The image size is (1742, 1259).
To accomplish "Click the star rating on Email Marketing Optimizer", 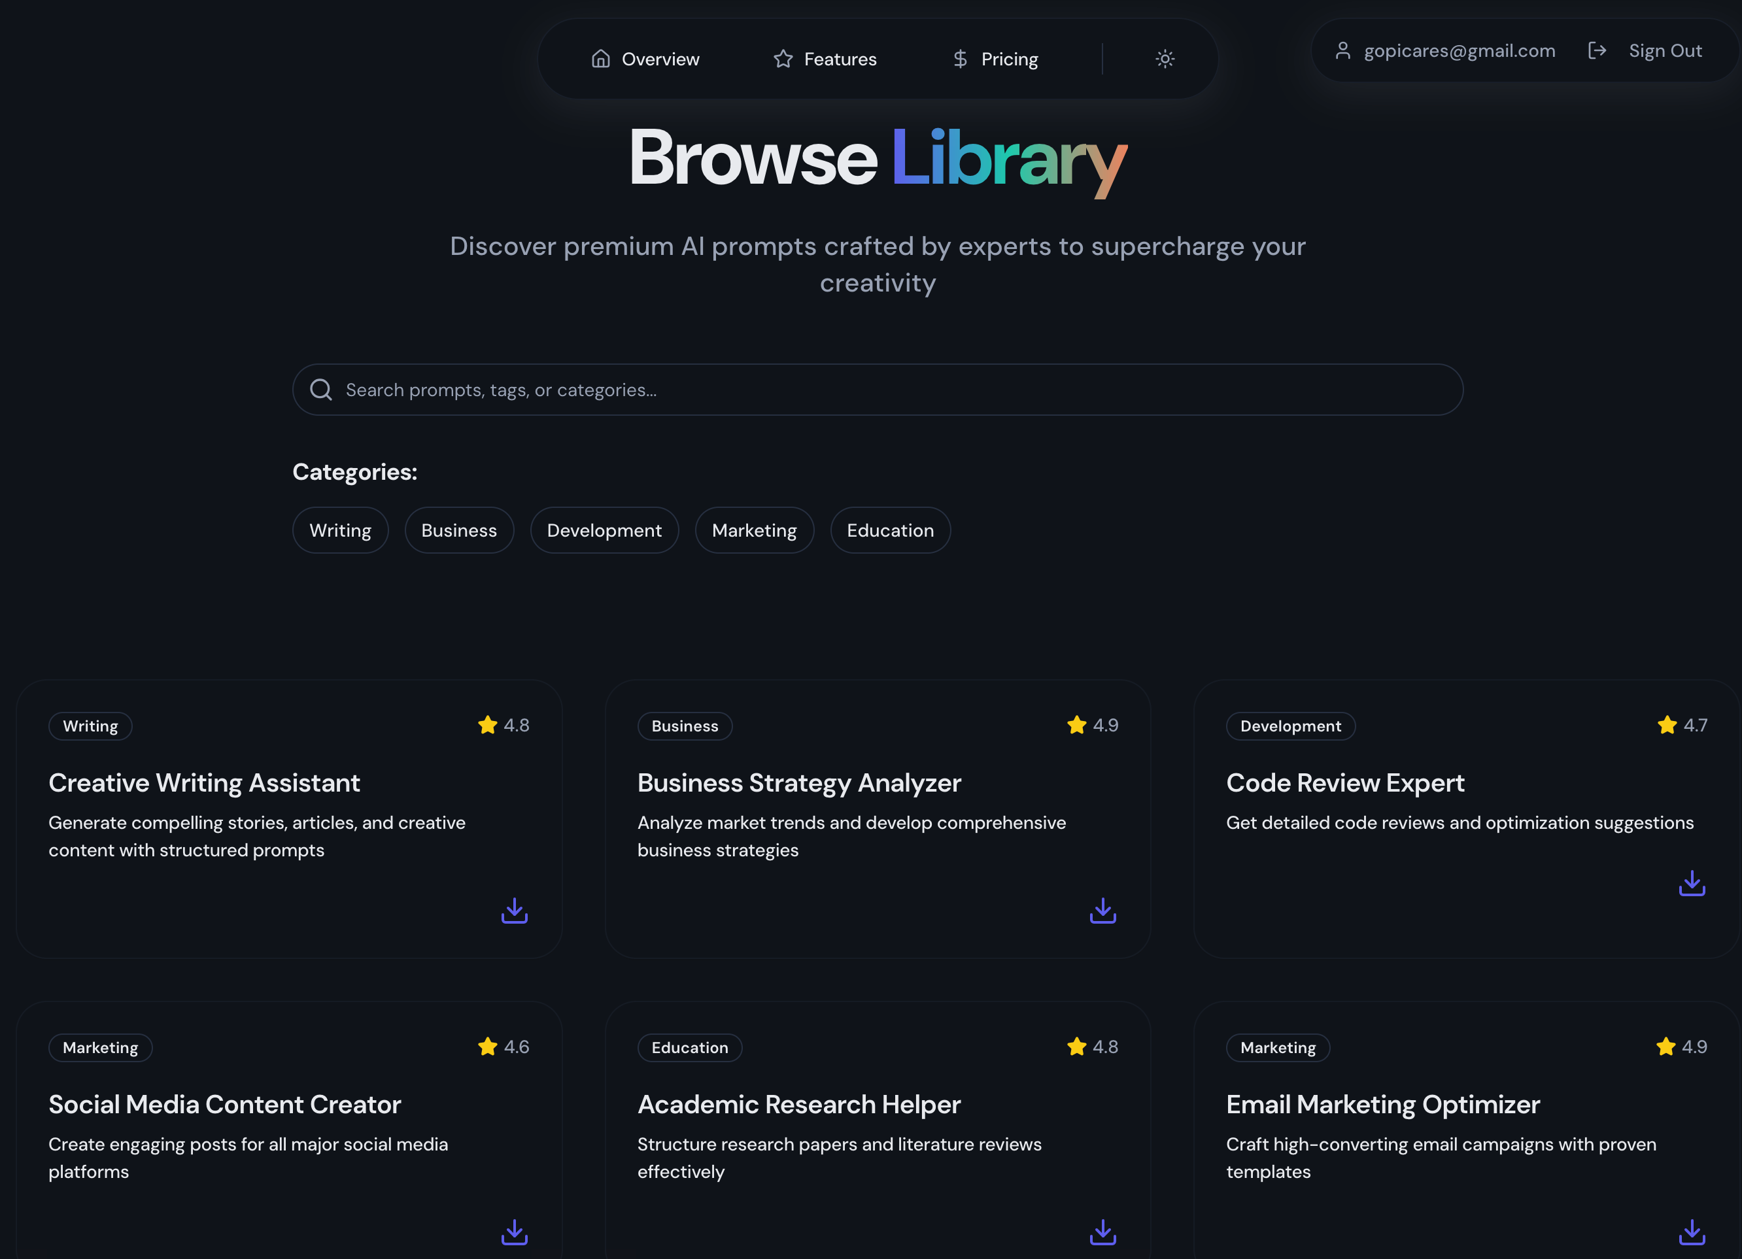I will 1681,1047.
